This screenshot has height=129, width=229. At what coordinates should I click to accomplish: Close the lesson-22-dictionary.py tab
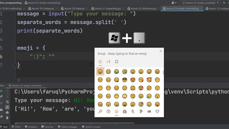[159, 9]
